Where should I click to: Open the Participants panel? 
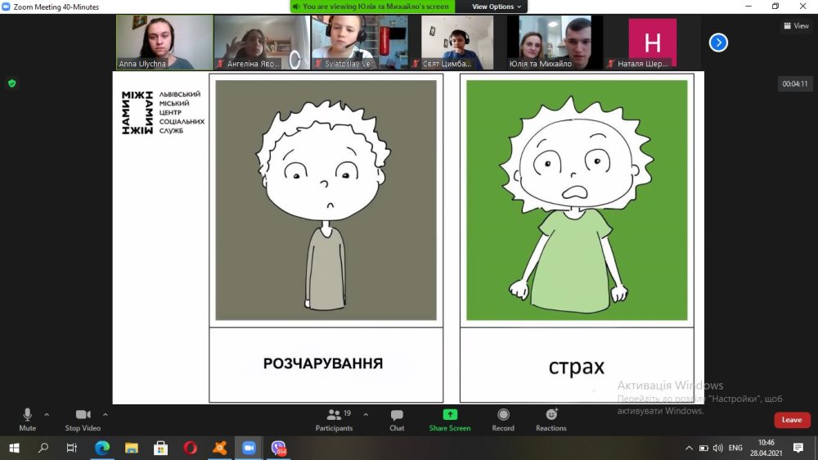[x=334, y=420]
